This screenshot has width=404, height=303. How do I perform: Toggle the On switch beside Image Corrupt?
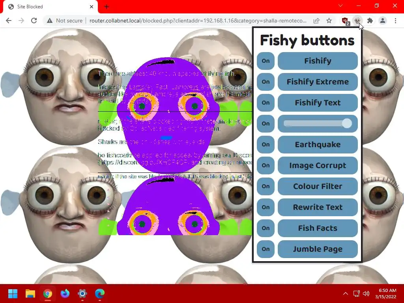[x=266, y=165]
